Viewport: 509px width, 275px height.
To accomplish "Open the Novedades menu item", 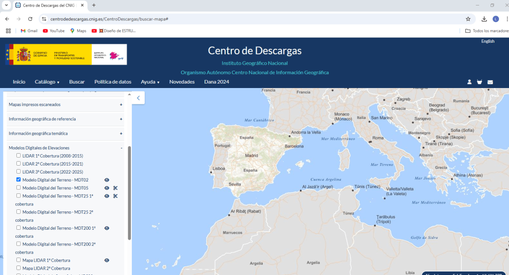I will [x=182, y=82].
